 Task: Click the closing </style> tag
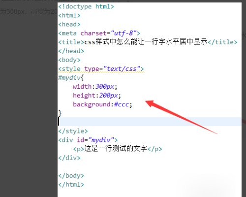tap(73, 131)
